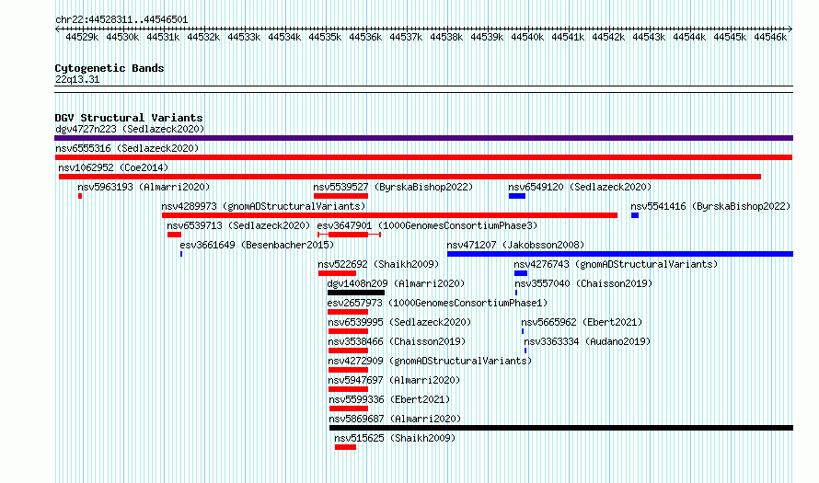
Task: Select nsv6539713 (Sedlazeck2020) label
Action: pyautogui.click(x=238, y=225)
